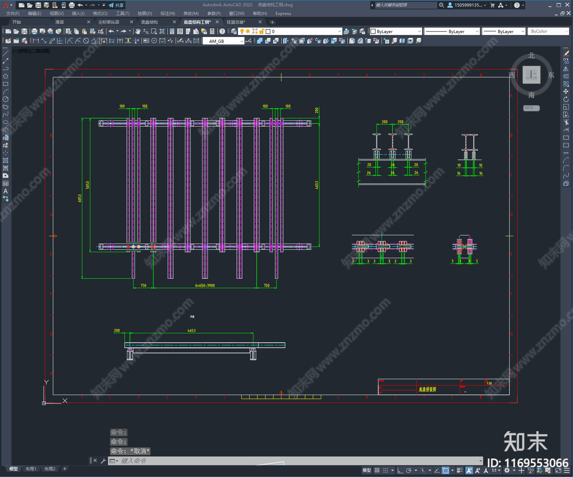Select the Hatch tool in draw toolbar
Screen dimensions: 573x477
click(5, 160)
